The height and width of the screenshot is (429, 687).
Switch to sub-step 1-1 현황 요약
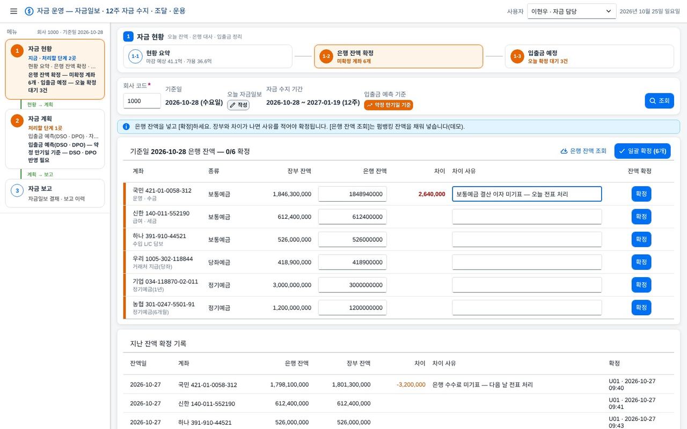[208, 56]
